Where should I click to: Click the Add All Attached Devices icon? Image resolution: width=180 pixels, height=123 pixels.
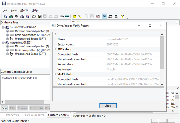point(11,17)
